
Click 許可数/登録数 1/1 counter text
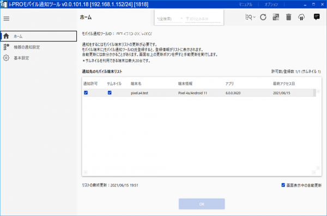click(296, 71)
